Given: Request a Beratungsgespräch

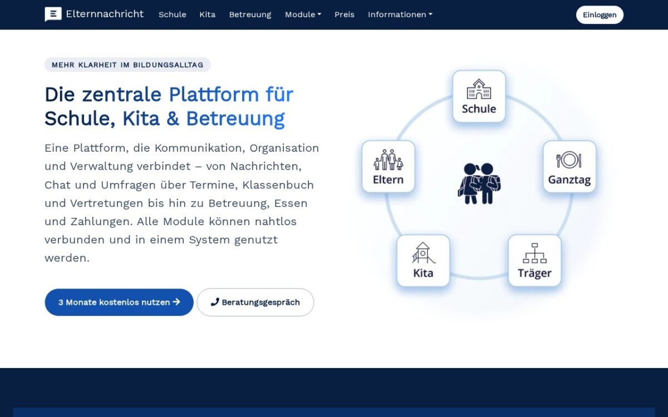Looking at the screenshot, I should point(256,302).
